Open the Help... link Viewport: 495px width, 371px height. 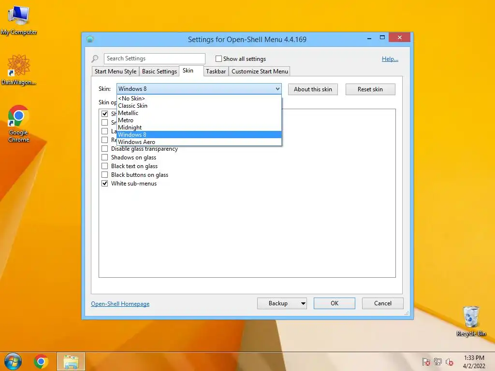[x=390, y=59]
